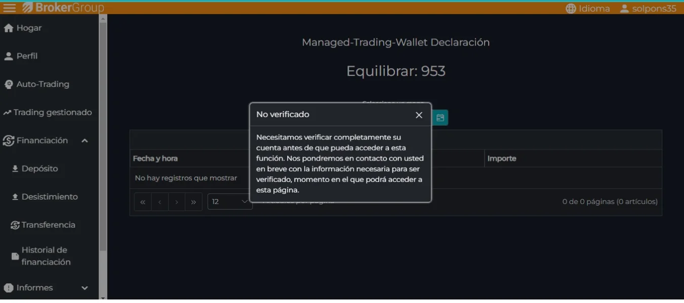
Task: Open the items-per-page dropdown showing 12
Action: (x=230, y=202)
